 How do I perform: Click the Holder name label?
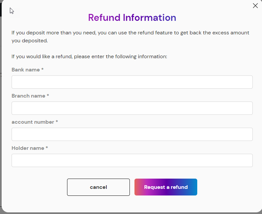coord(28,148)
